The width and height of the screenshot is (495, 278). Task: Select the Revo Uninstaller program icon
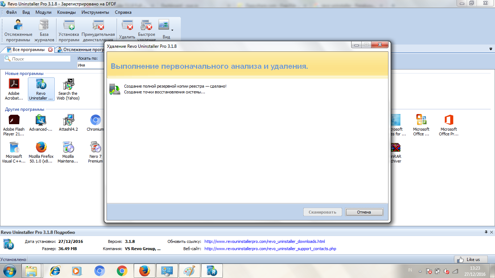tap(41, 90)
